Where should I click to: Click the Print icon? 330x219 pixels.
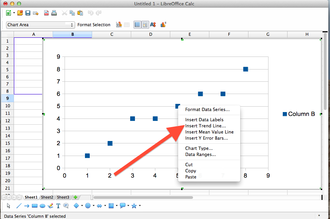click(x=54, y=13)
